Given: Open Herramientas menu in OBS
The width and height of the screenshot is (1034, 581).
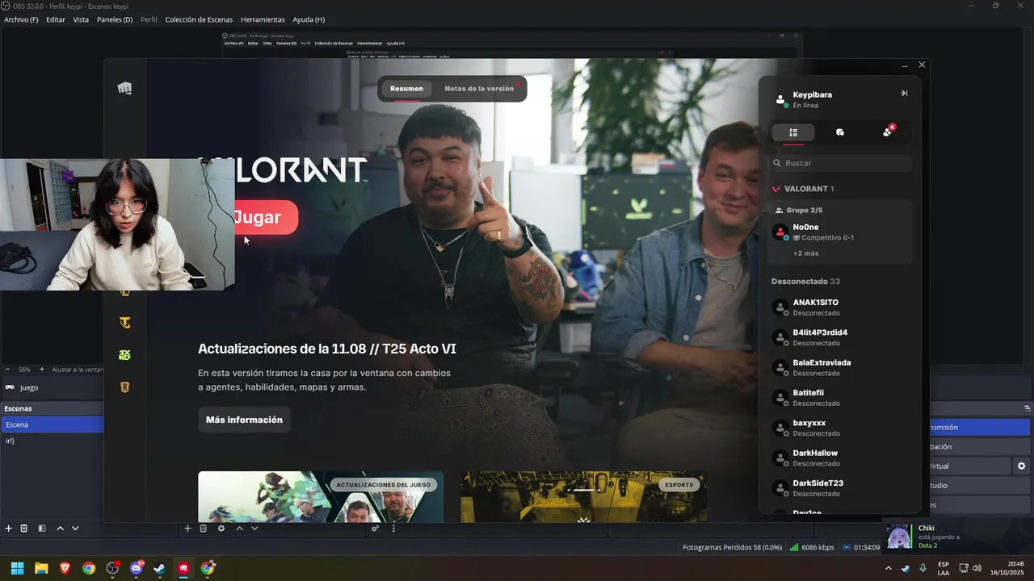Looking at the screenshot, I should (263, 19).
